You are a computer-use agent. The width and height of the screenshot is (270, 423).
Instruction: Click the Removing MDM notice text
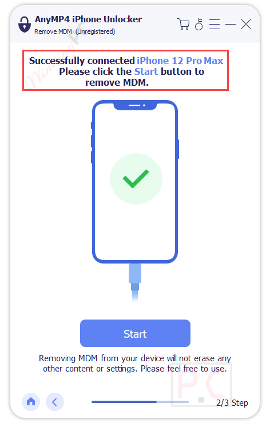pos(135,364)
